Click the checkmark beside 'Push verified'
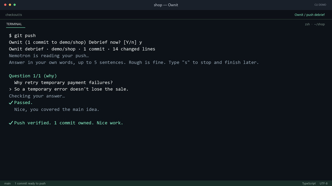 click(11, 123)
